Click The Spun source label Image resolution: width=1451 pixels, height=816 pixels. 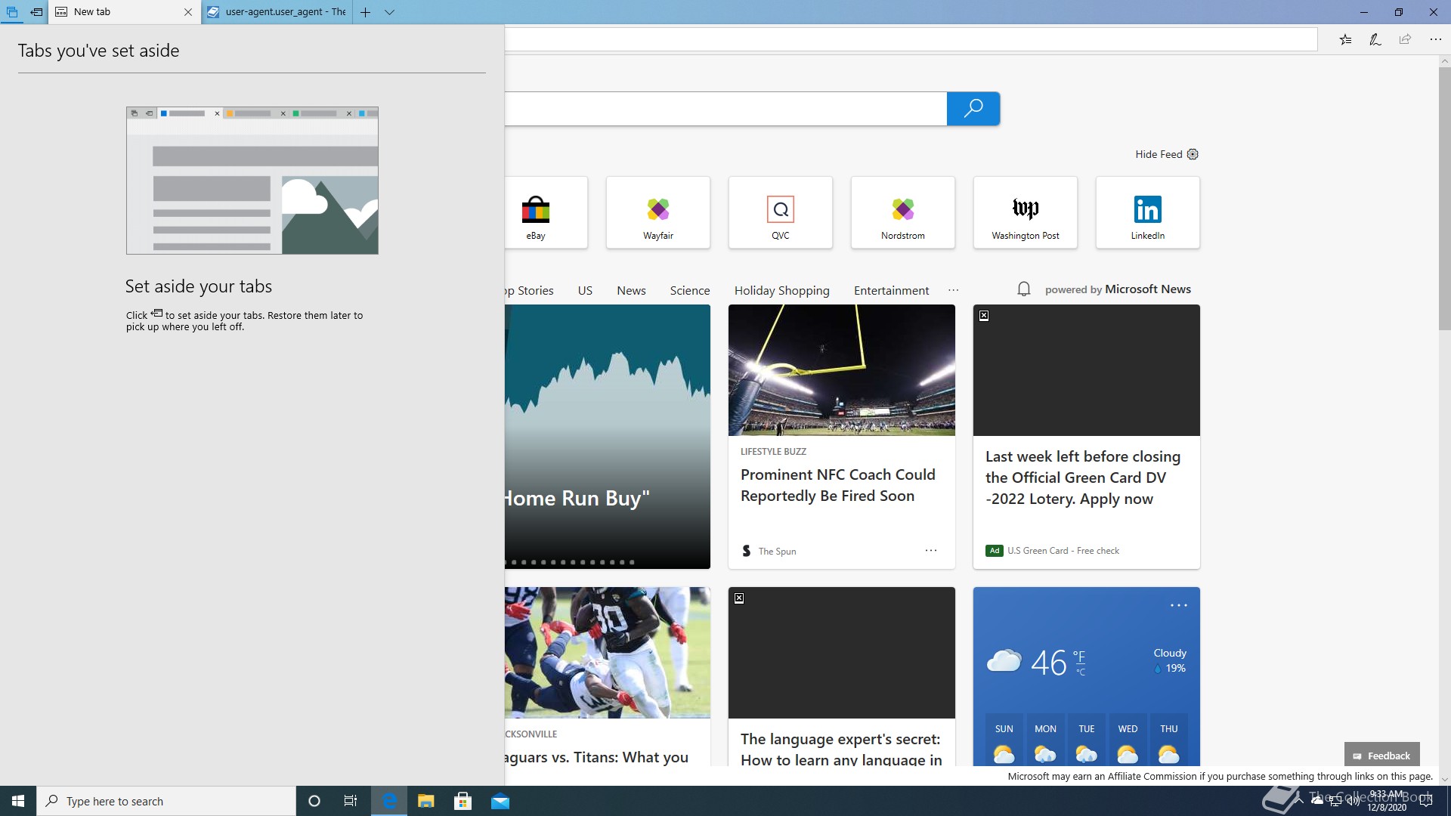click(777, 552)
